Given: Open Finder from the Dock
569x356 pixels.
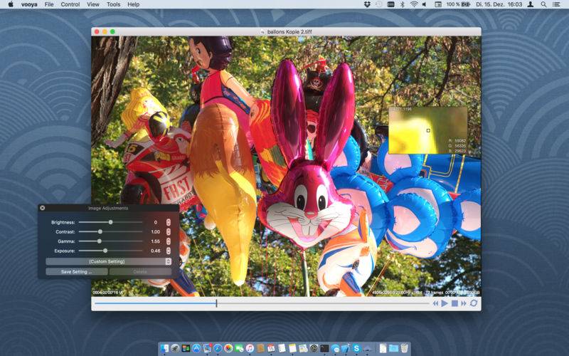Looking at the screenshot, I should [164, 348].
